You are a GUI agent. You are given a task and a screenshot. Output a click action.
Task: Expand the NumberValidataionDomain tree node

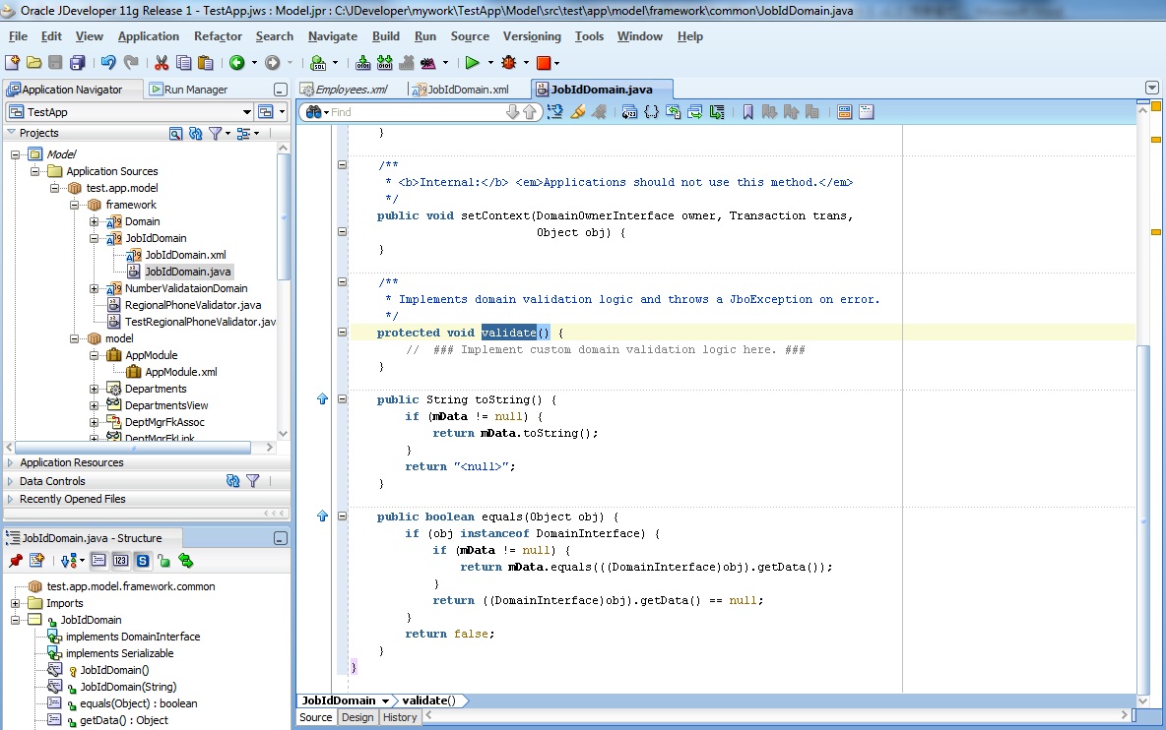click(95, 288)
